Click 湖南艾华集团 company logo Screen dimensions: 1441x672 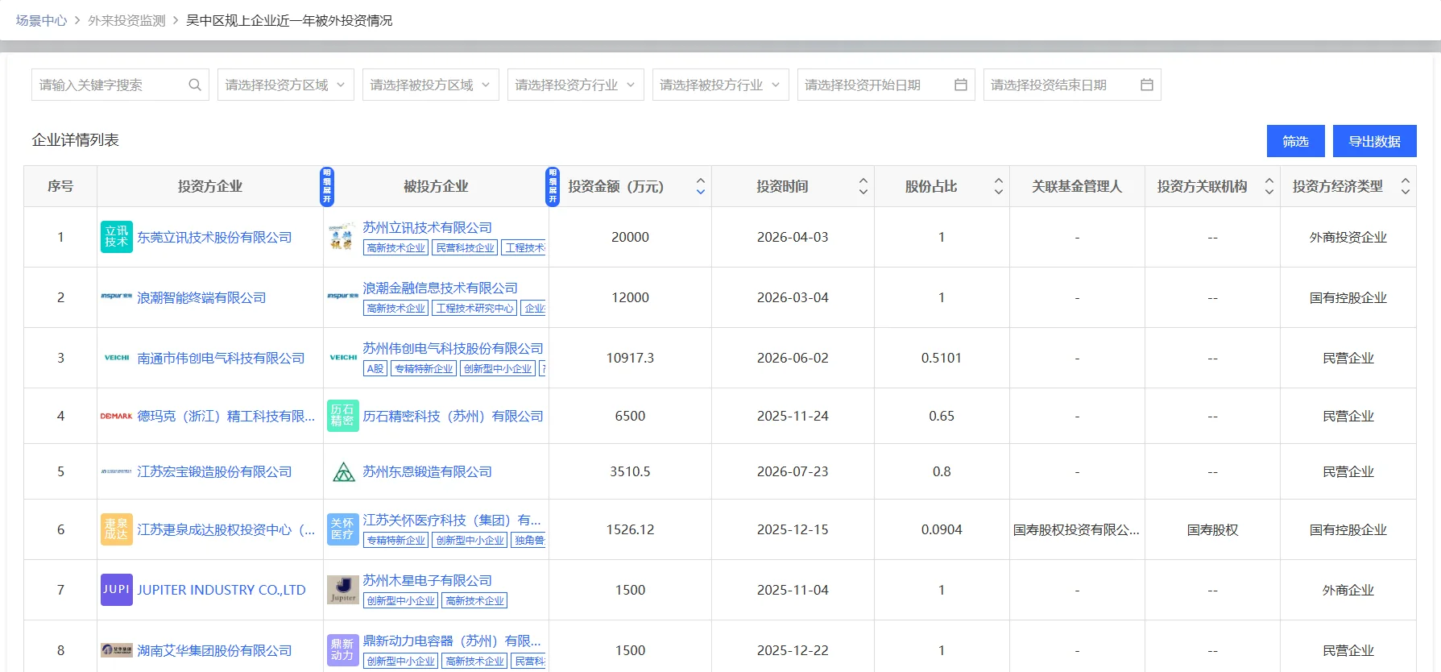click(117, 650)
